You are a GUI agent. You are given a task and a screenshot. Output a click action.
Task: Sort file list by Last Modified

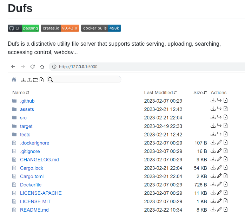pyautogui.click(x=160, y=92)
